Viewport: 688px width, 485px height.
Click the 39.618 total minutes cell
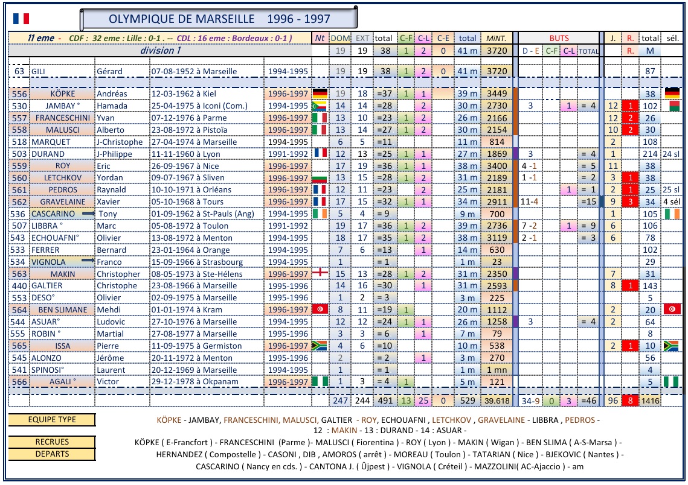click(x=497, y=401)
